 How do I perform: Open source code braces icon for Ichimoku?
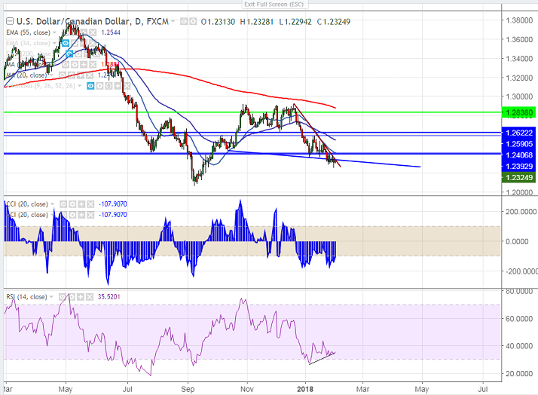(109, 86)
